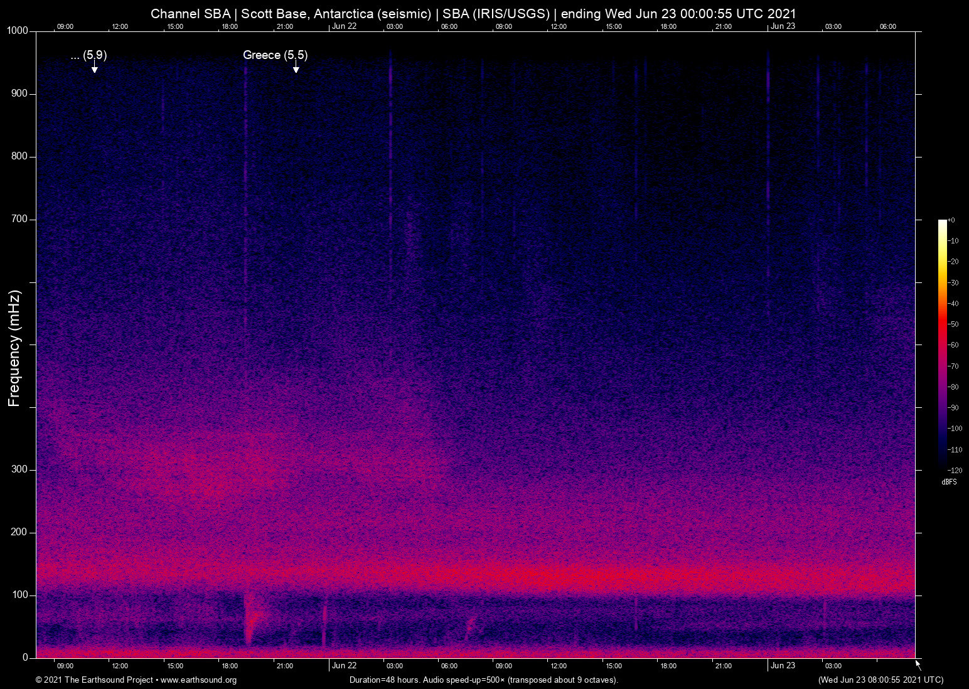Click the 300 tick on the frequency axis

pyautogui.click(x=19, y=469)
